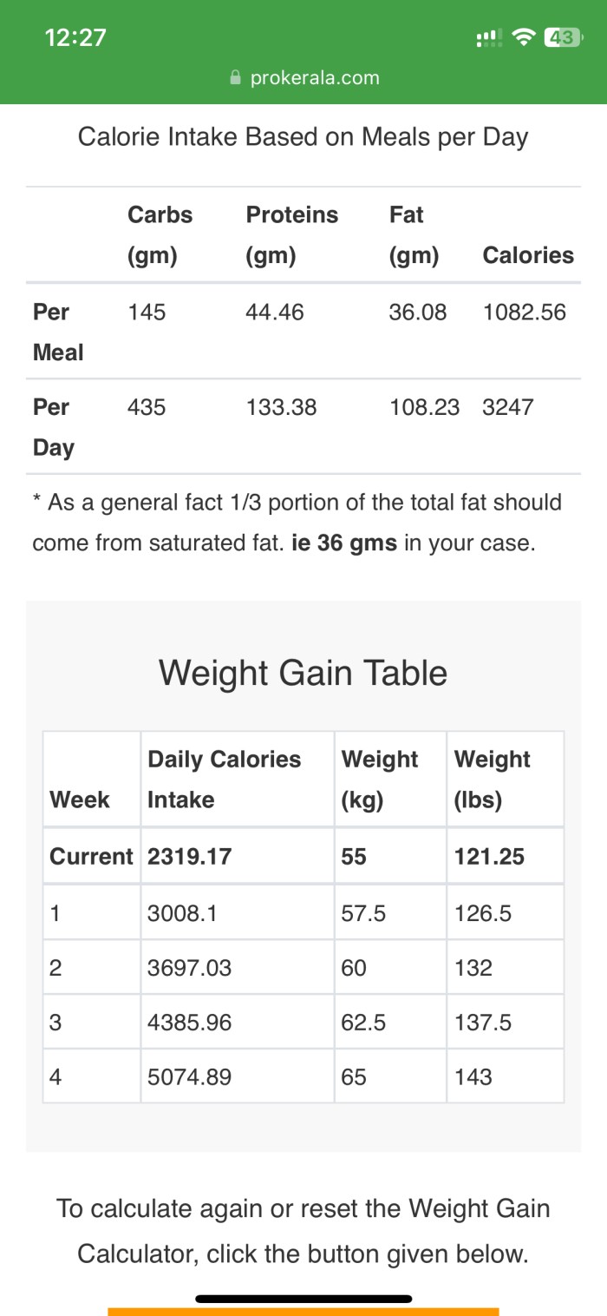Tap the Wi-Fi status icon

(x=523, y=37)
